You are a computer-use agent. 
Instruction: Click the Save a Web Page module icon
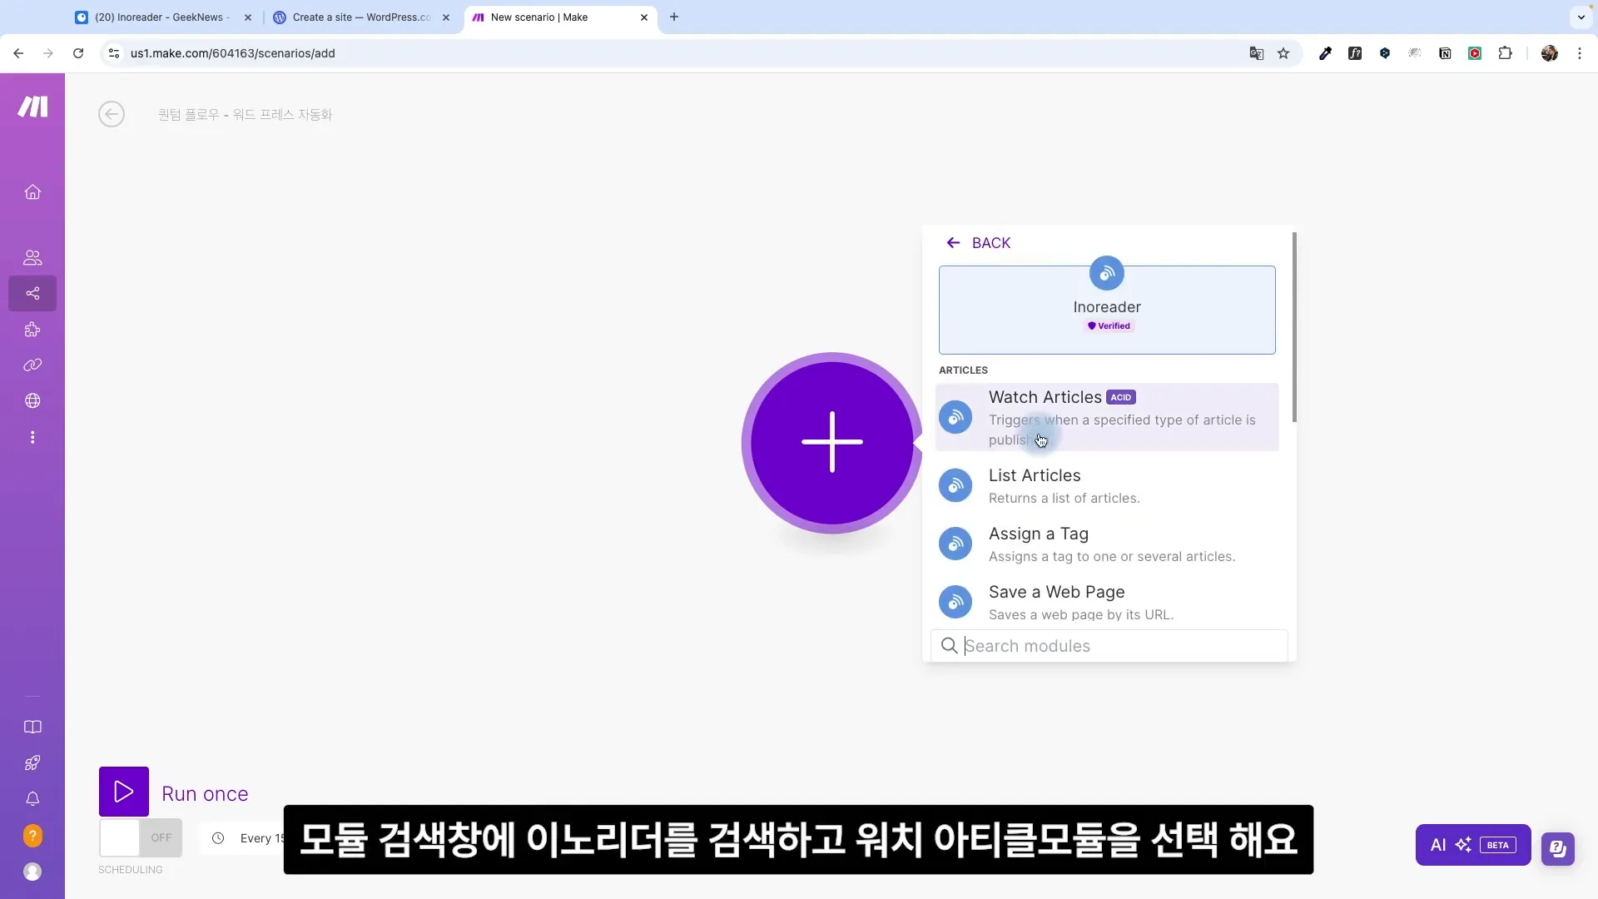[x=955, y=602]
